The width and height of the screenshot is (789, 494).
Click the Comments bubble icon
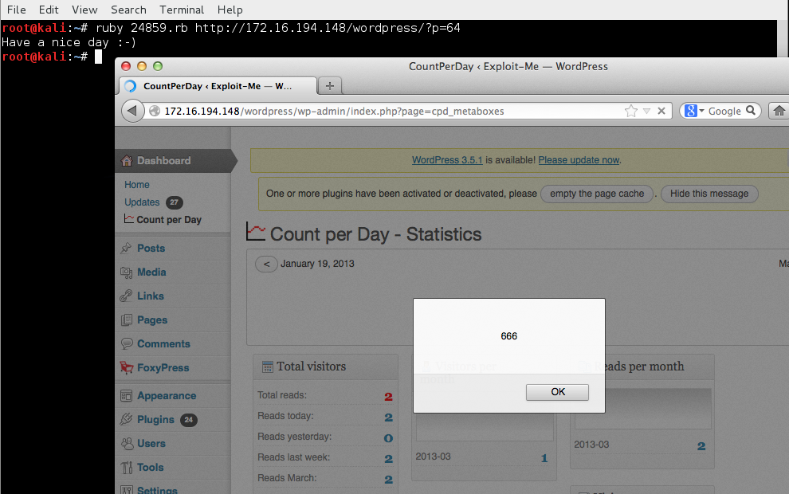[x=126, y=343]
